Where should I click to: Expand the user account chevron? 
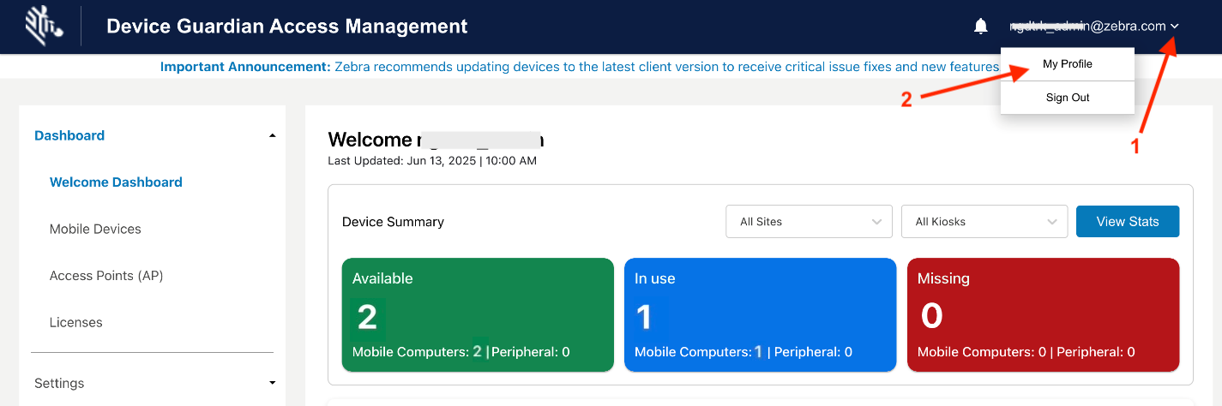[x=1175, y=27]
